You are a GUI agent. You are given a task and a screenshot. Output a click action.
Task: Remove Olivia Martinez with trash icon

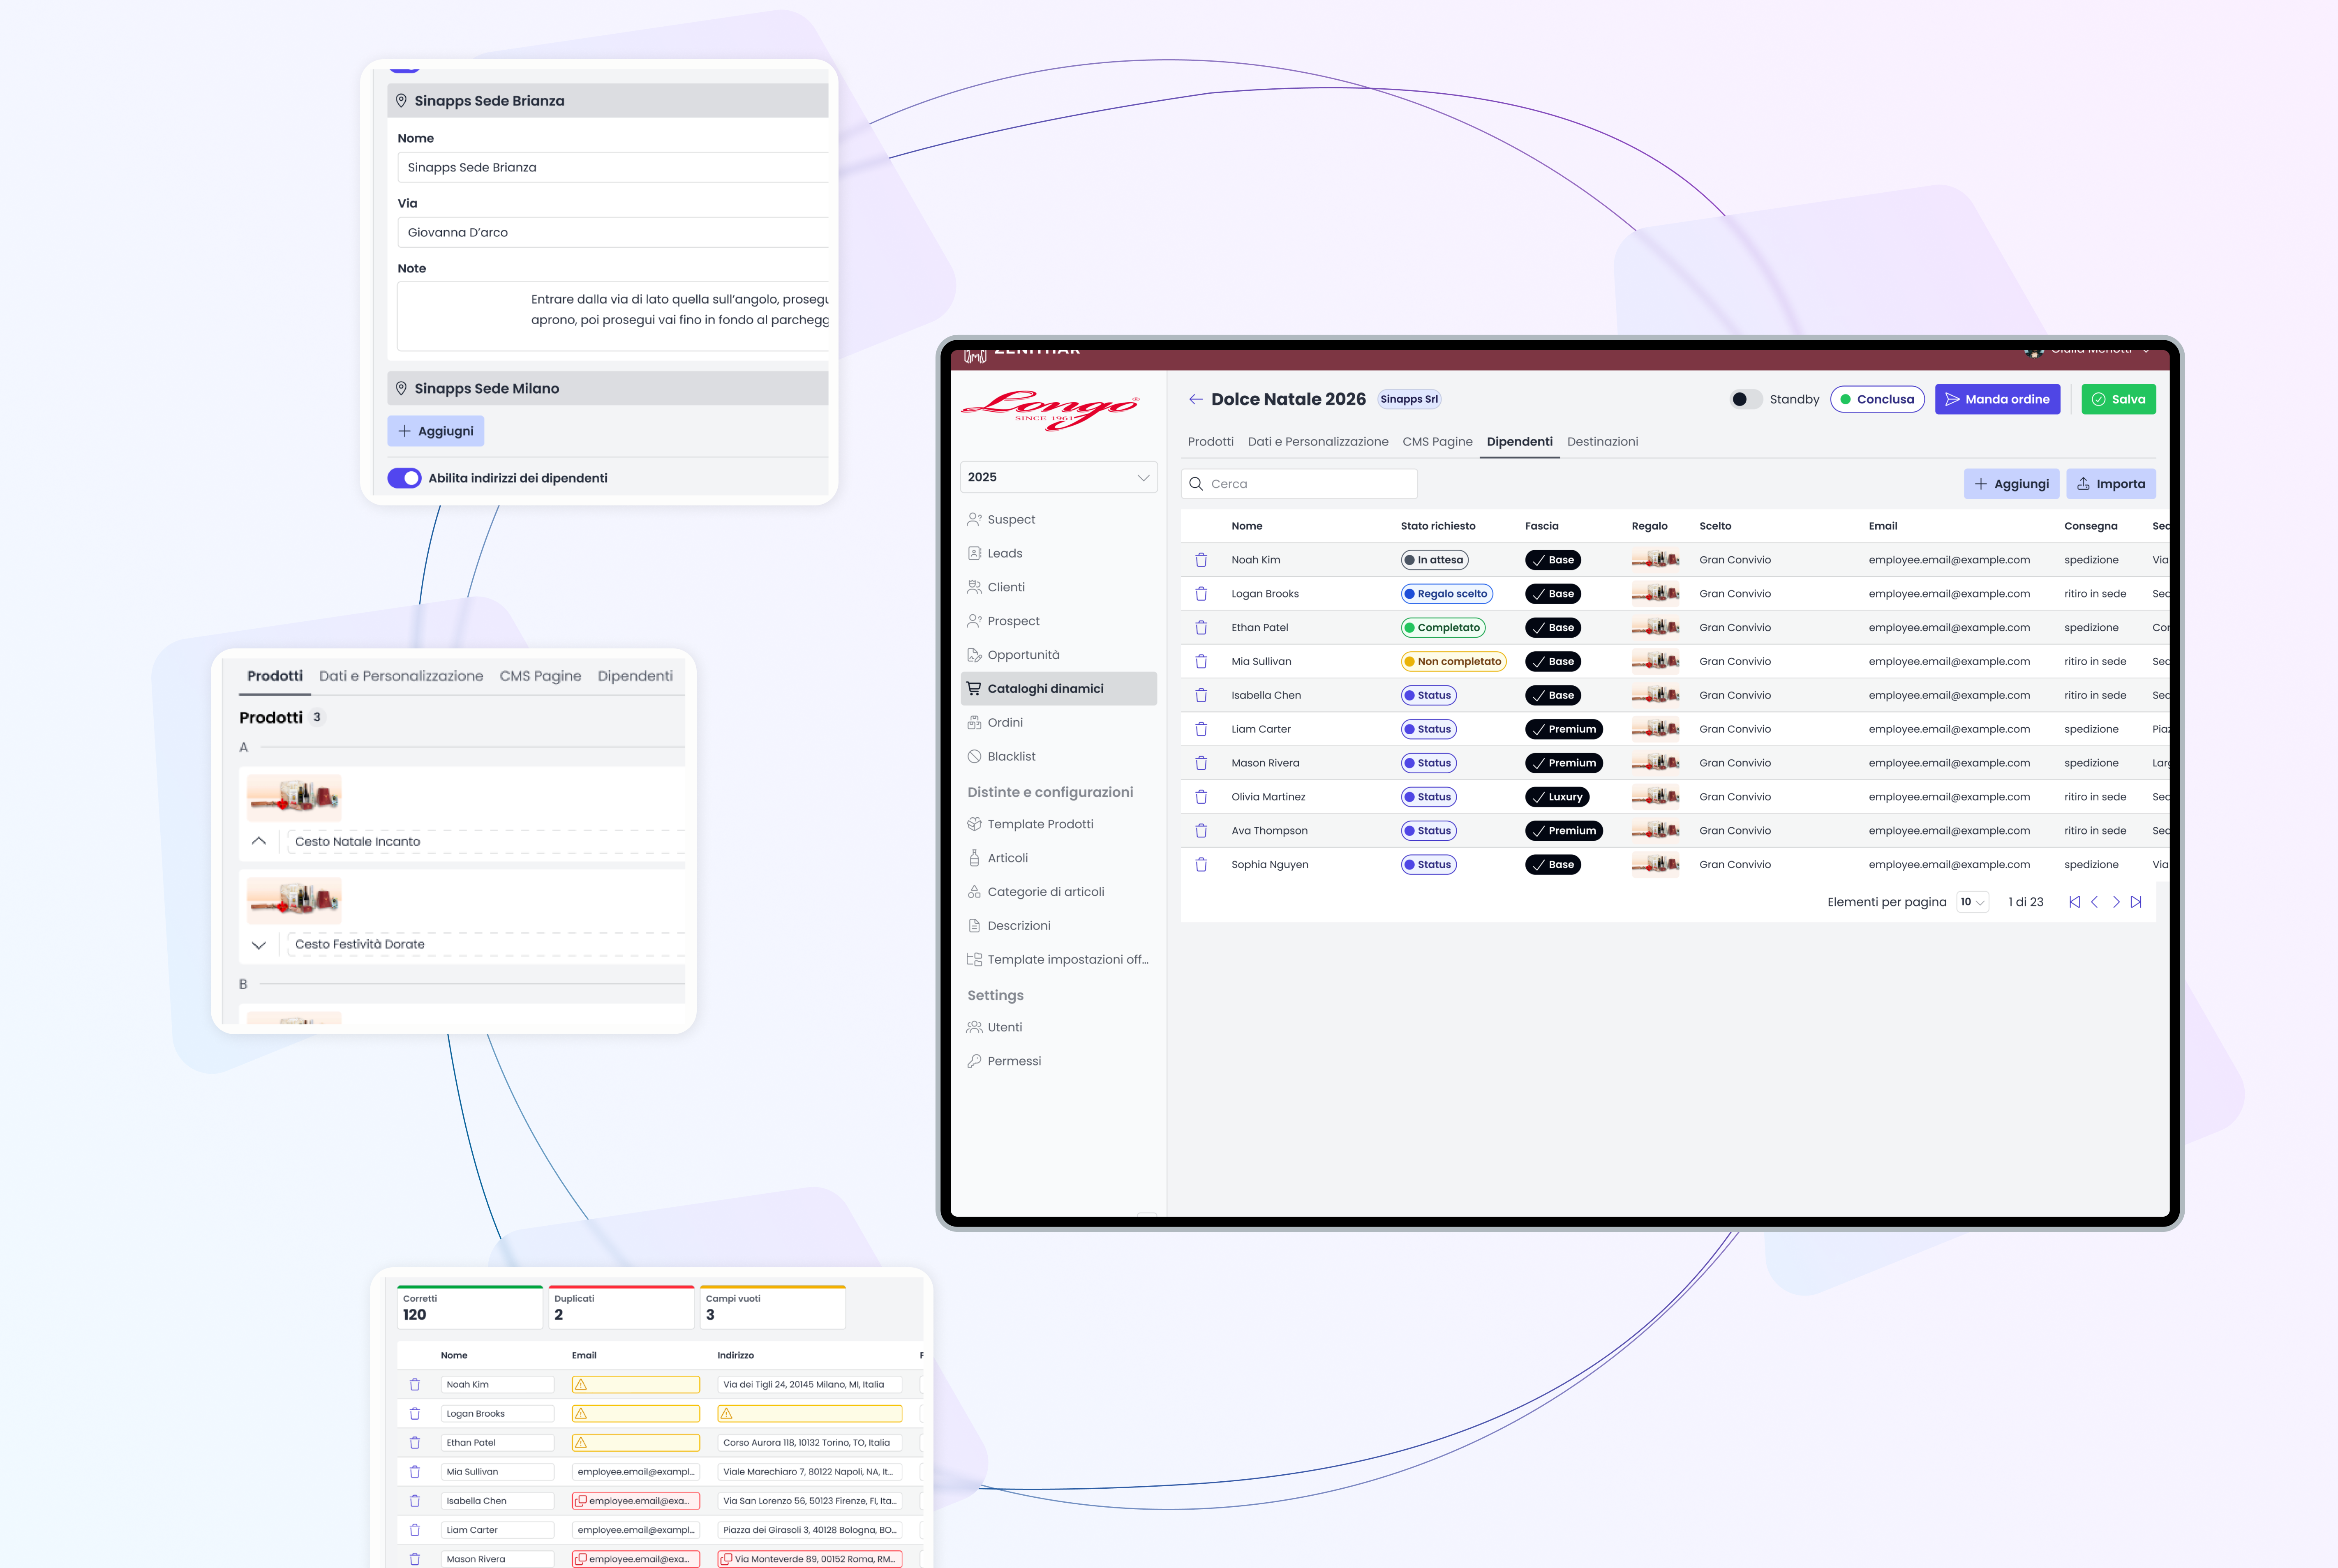point(1201,797)
